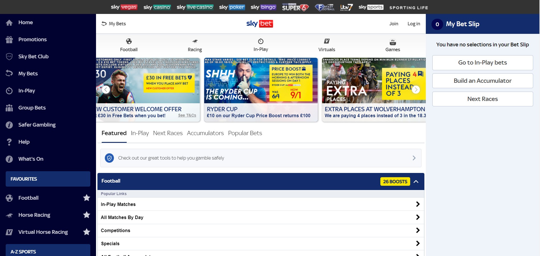Select the Games icon in the top sports row
This screenshot has height=256, width=540.
pos(393,42)
